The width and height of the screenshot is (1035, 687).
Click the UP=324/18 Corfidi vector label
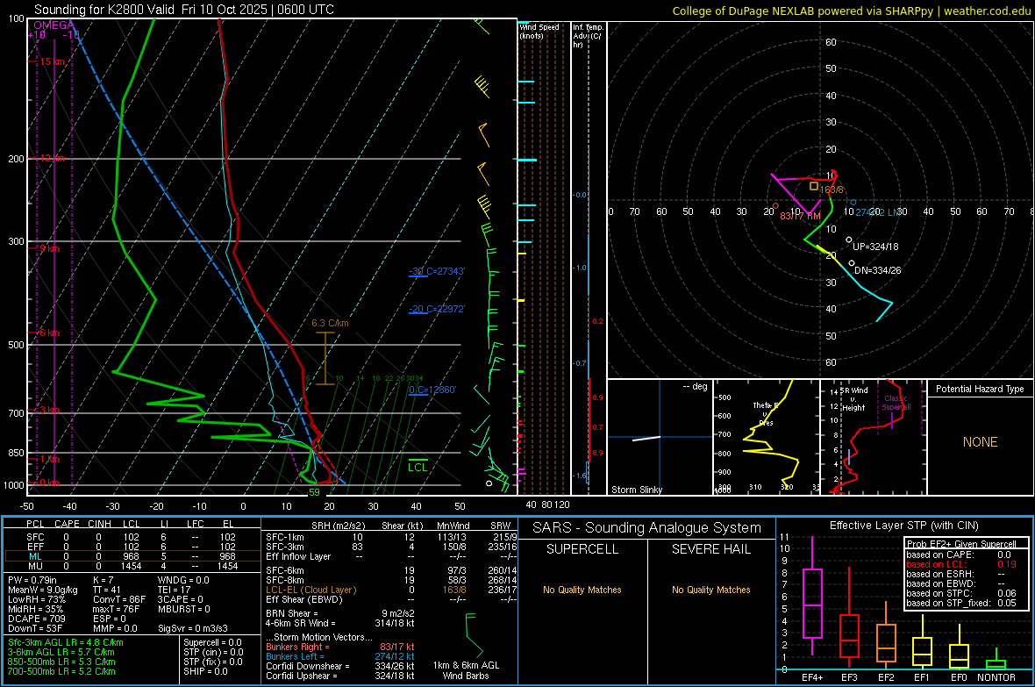[875, 247]
